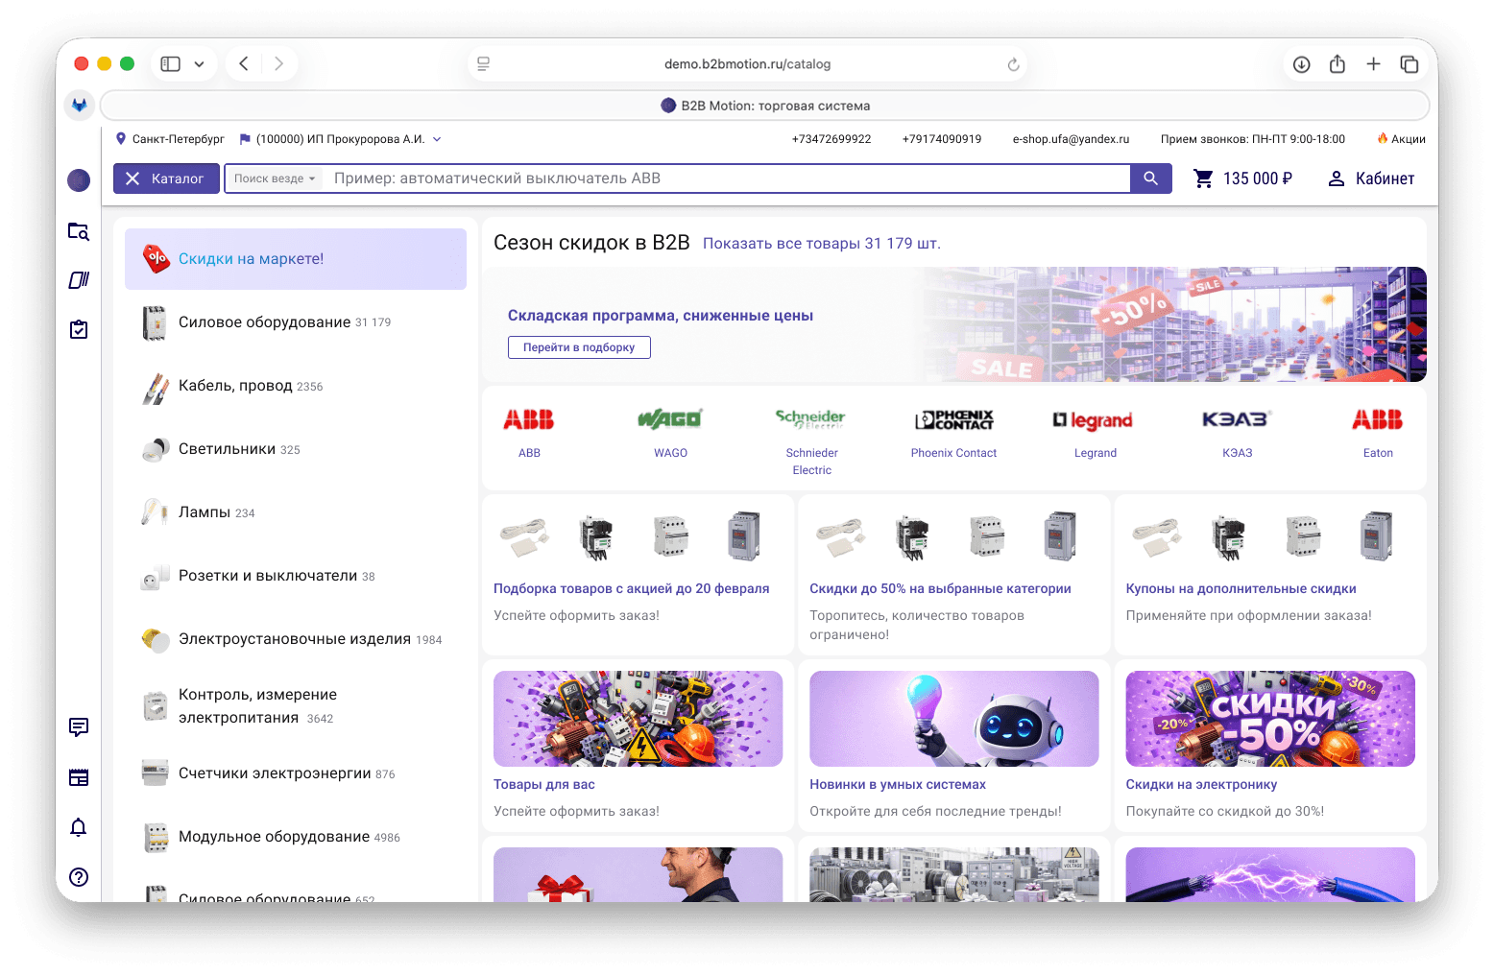Click the clipboard checklist icon in left sidebar
1494x975 pixels.
79,329
